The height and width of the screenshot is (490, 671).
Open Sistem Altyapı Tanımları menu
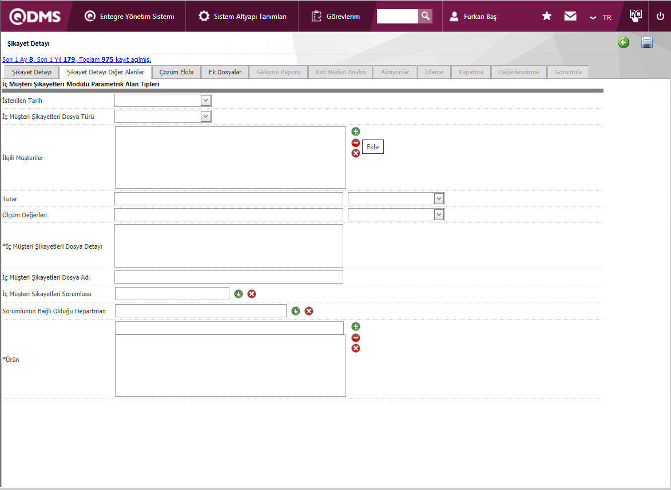[242, 16]
